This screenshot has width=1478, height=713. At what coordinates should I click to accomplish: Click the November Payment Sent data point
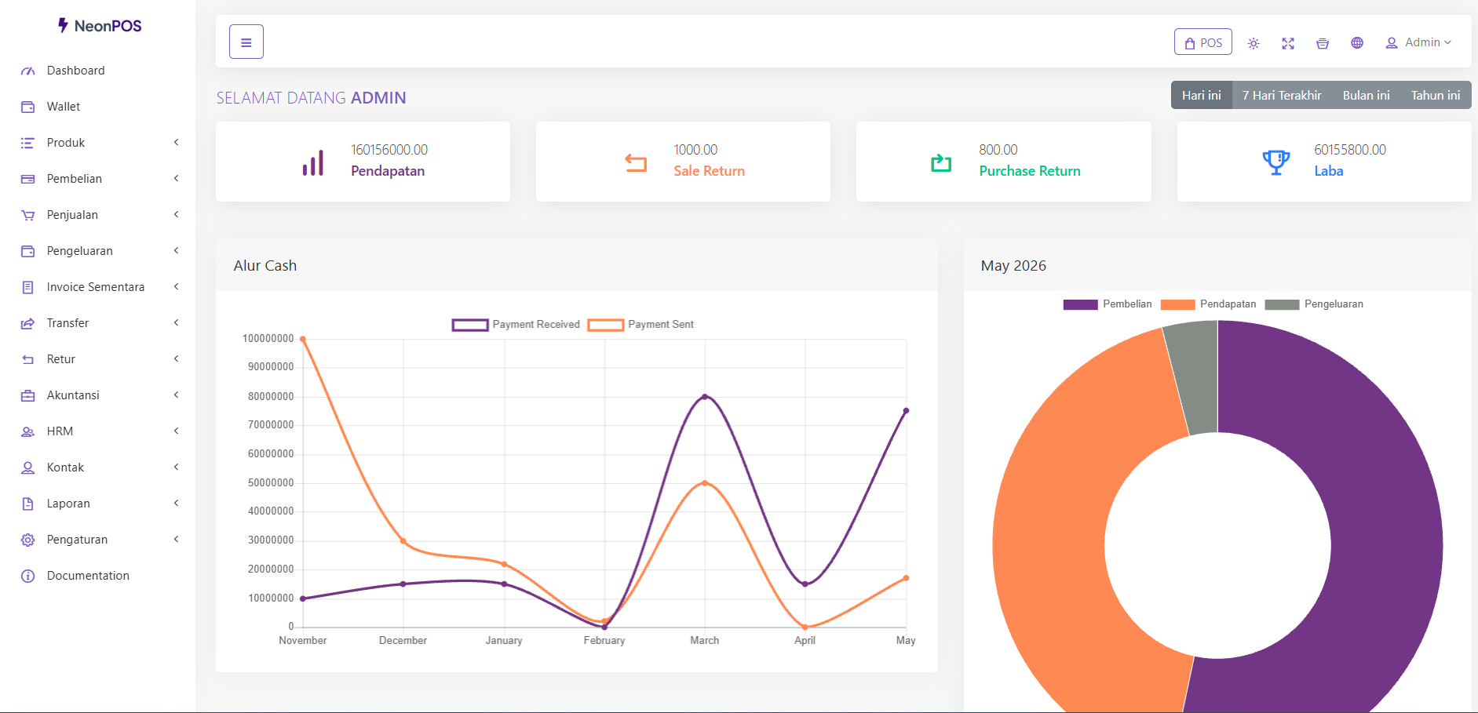point(303,339)
